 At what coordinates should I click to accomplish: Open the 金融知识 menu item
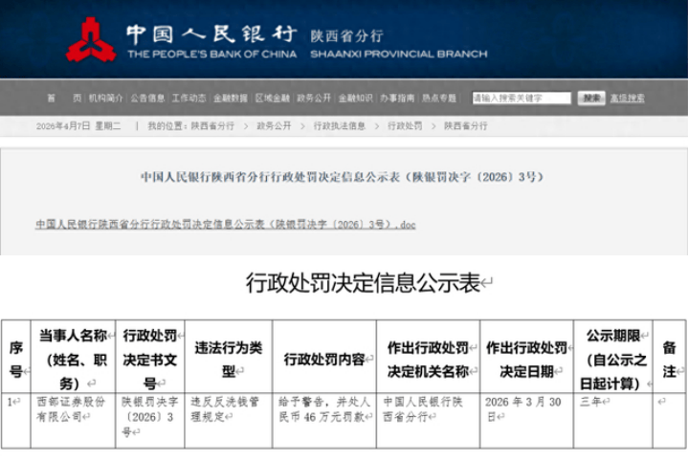tap(355, 99)
